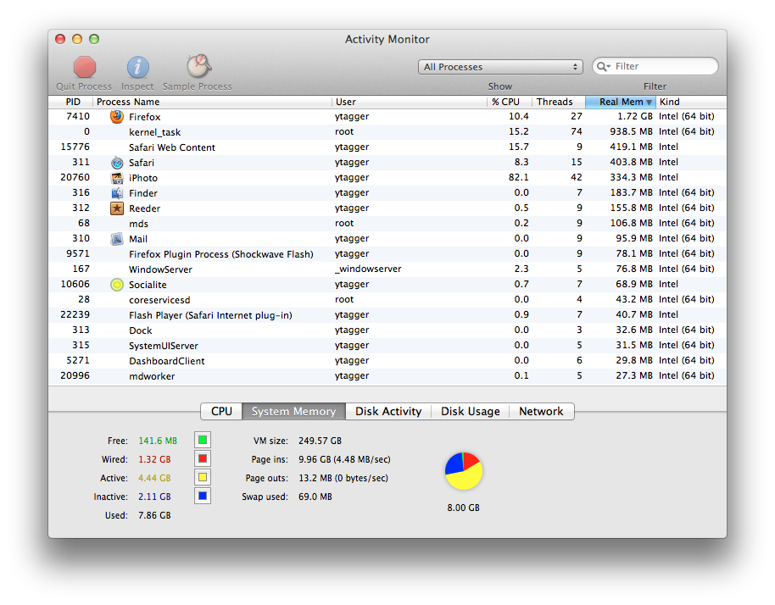Switch to the CPU tab
The height and width of the screenshot is (605, 775).
(x=221, y=412)
